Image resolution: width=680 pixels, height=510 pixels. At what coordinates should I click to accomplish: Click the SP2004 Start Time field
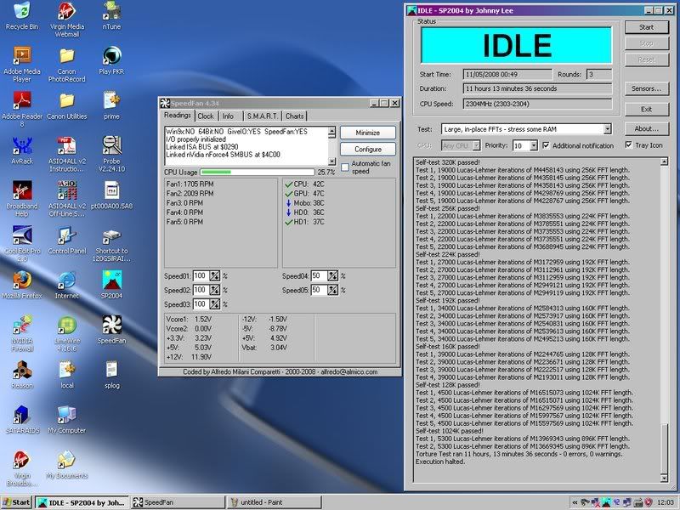pos(507,74)
